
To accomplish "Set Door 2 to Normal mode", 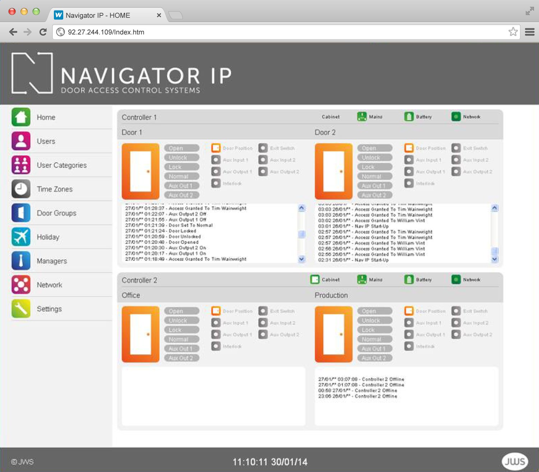I will click(x=375, y=176).
